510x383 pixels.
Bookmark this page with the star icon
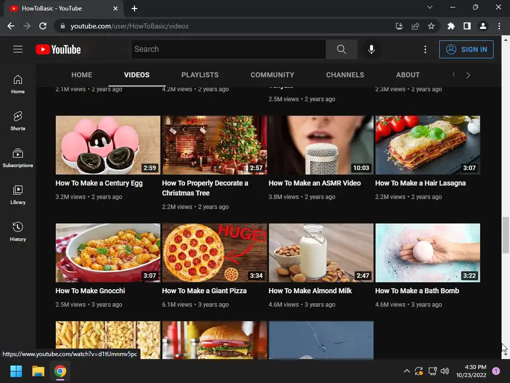(x=431, y=26)
